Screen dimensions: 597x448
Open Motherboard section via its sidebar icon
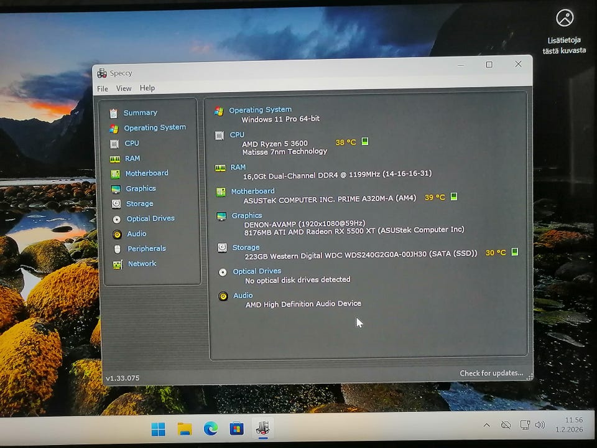tap(115, 174)
